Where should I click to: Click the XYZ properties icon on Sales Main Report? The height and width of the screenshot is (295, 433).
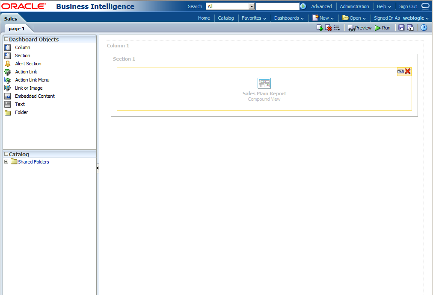point(401,71)
